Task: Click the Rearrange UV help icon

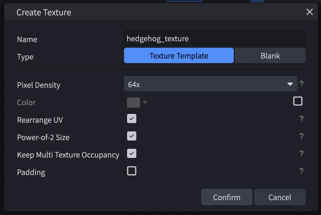Action: (301, 119)
